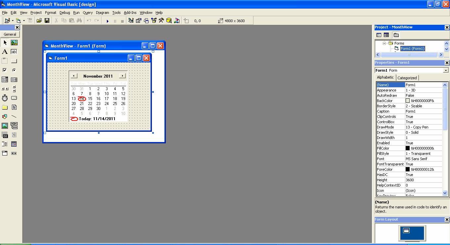Toggle Folders in the Project panel
This screenshot has width=450, height=245.
tap(396, 35)
